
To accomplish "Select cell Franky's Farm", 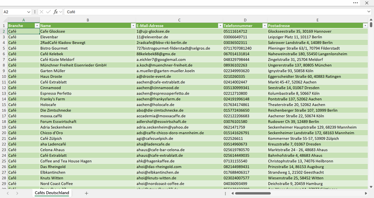I will [x=88, y=99].
